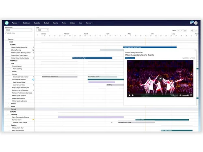Select the Winter Sports Creative row
This screenshot has height=152, width=203.
[19, 96]
